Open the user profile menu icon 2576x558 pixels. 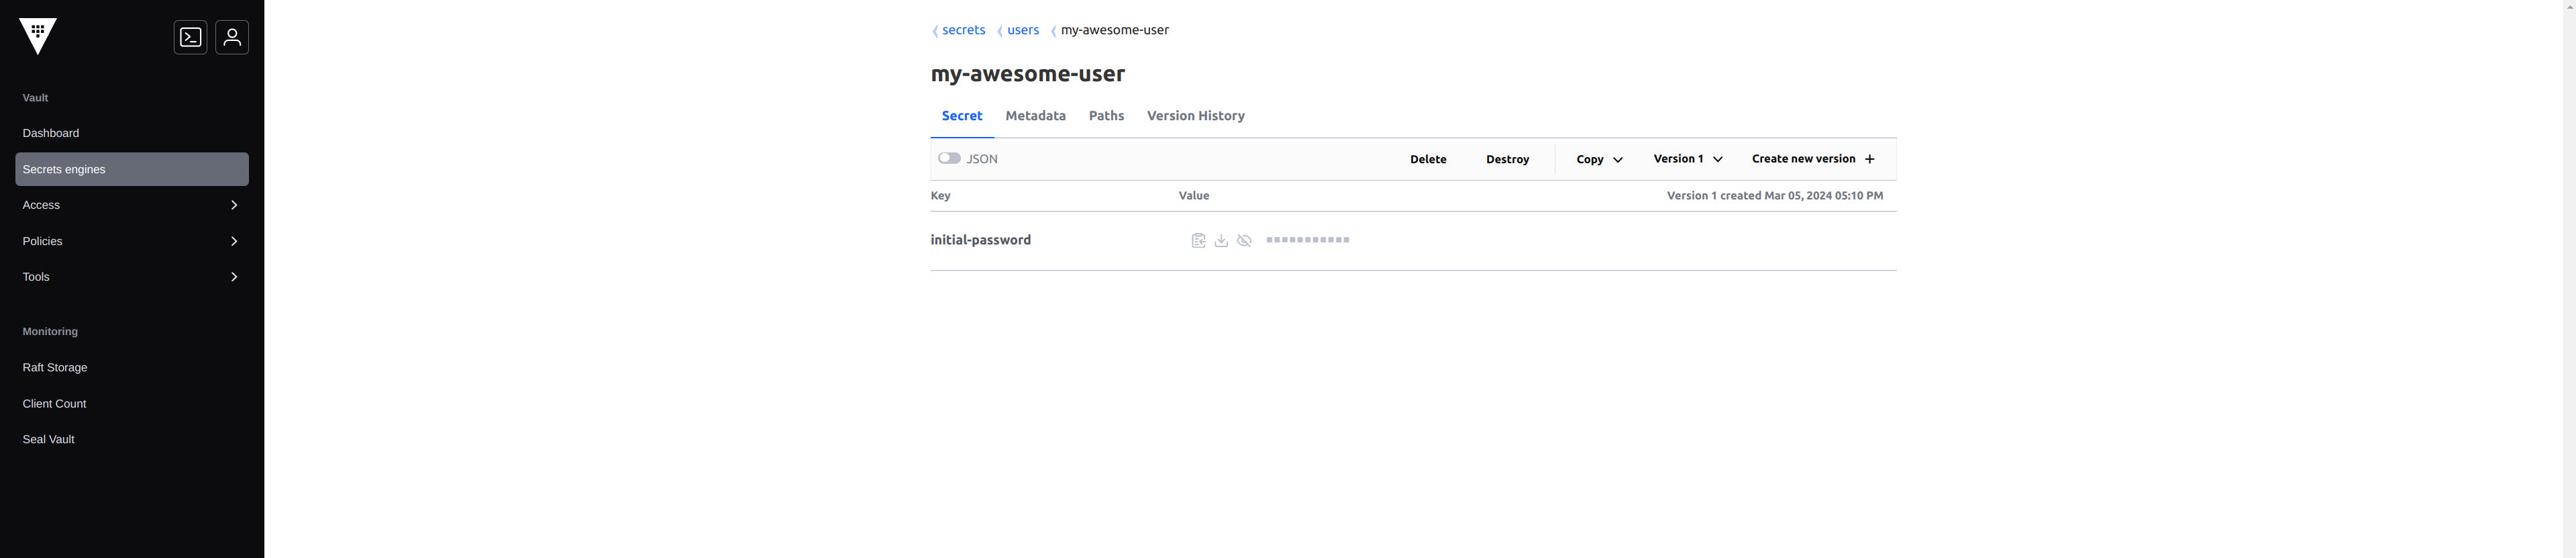point(232,38)
